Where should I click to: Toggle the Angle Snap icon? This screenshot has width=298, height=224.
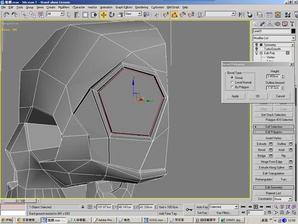tap(174, 15)
